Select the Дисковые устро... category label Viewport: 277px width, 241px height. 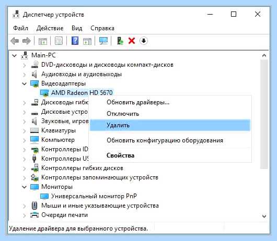point(64,112)
